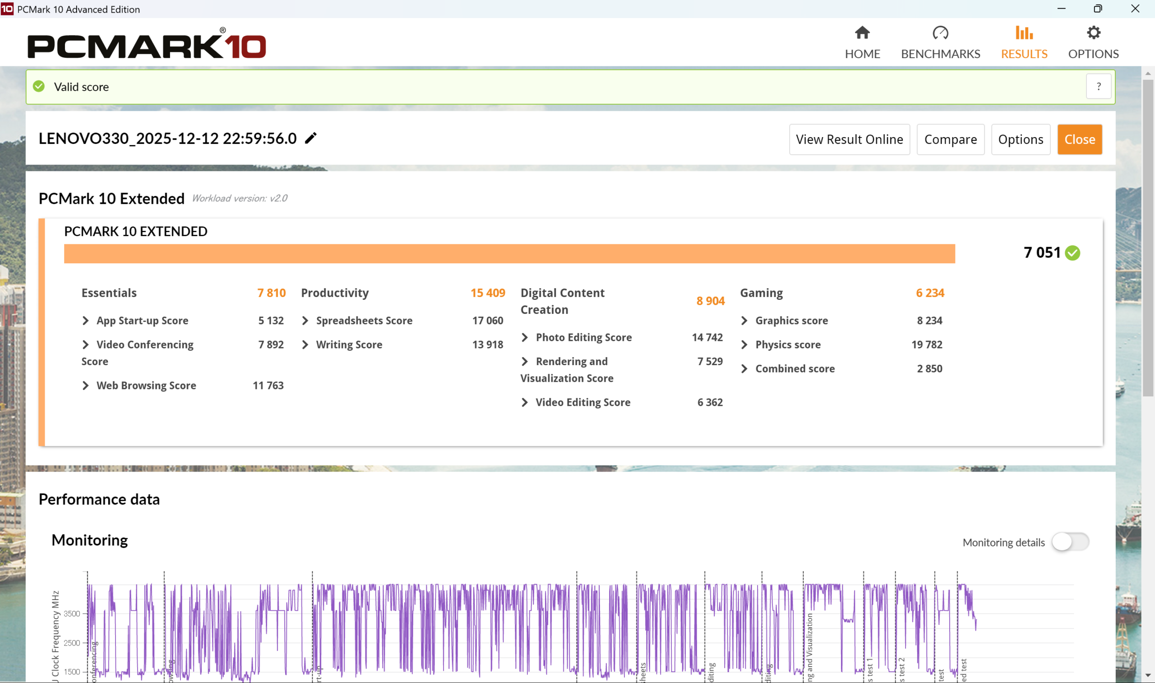Click the Home house icon
The image size is (1155, 683).
862,33
